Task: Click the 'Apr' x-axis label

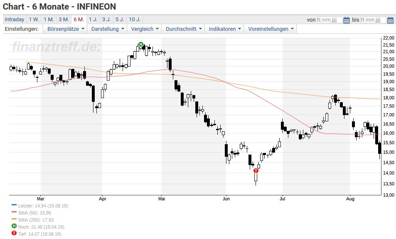Action: click(103, 199)
